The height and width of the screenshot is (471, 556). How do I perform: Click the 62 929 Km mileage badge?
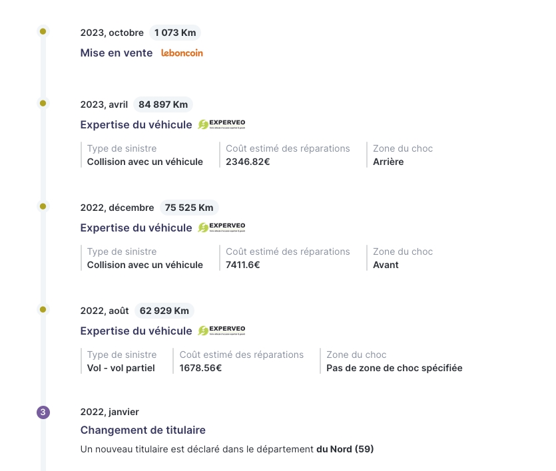point(164,311)
